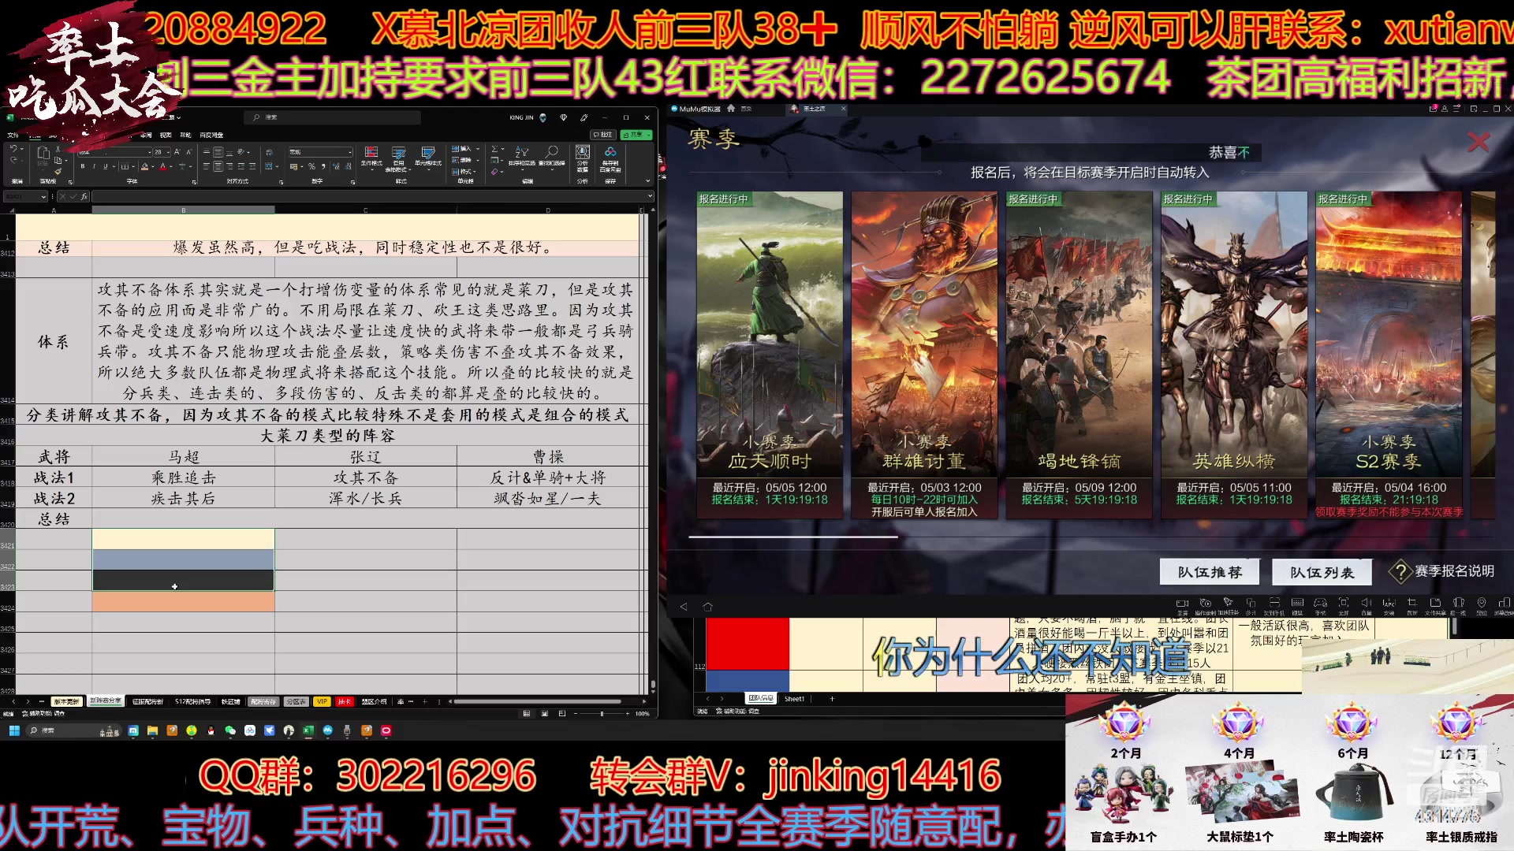The image size is (1514, 851).
Task: Toggle Merge and Center cells
Action: (x=269, y=166)
